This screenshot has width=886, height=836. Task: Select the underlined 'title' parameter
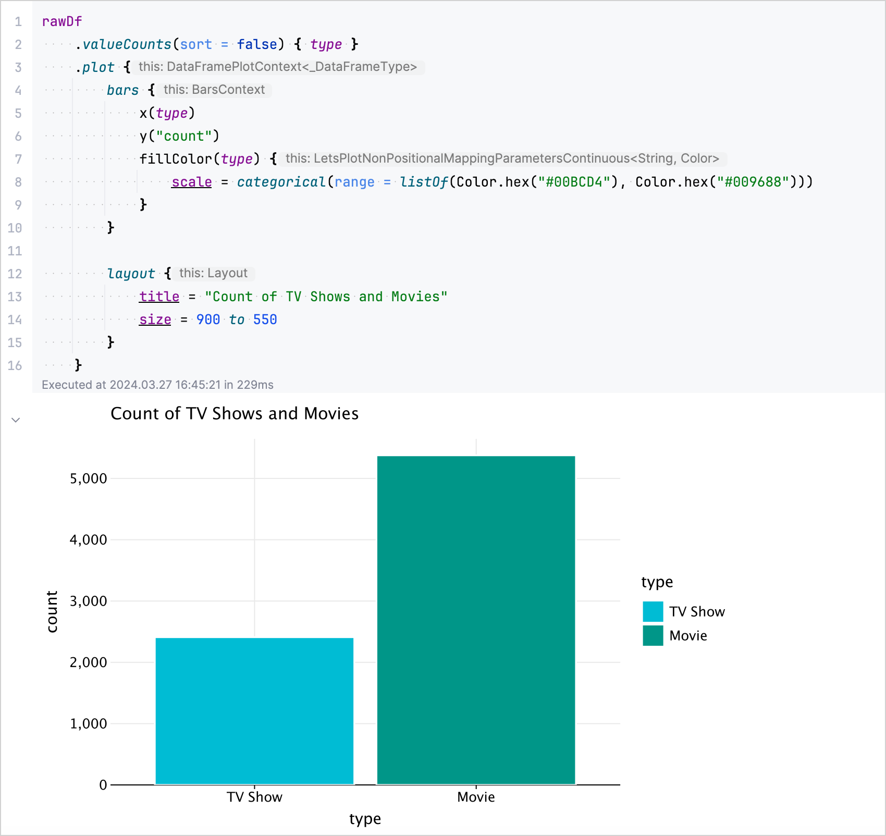[x=159, y=296]
